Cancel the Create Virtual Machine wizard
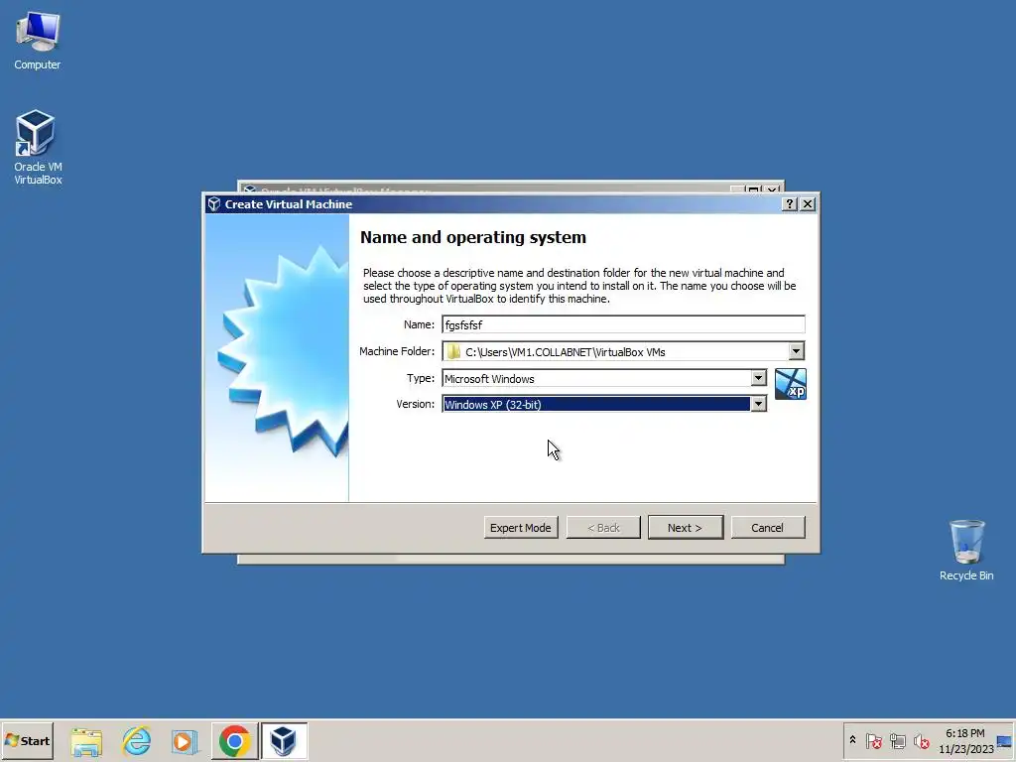 [768, 528]
